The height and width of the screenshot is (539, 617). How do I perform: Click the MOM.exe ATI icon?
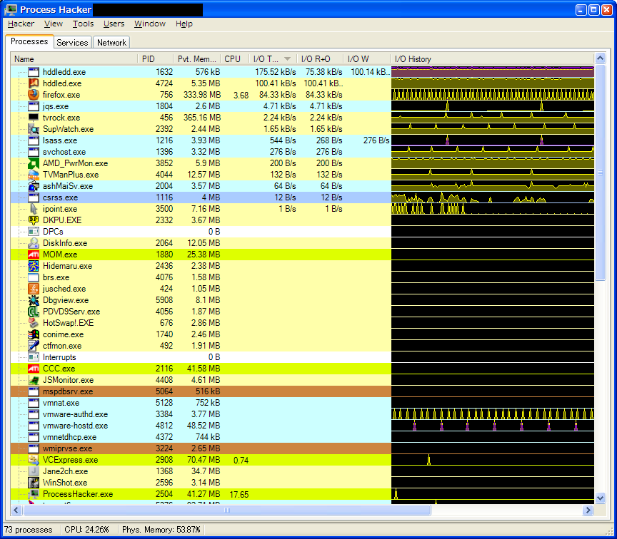(x=34, y=255)
